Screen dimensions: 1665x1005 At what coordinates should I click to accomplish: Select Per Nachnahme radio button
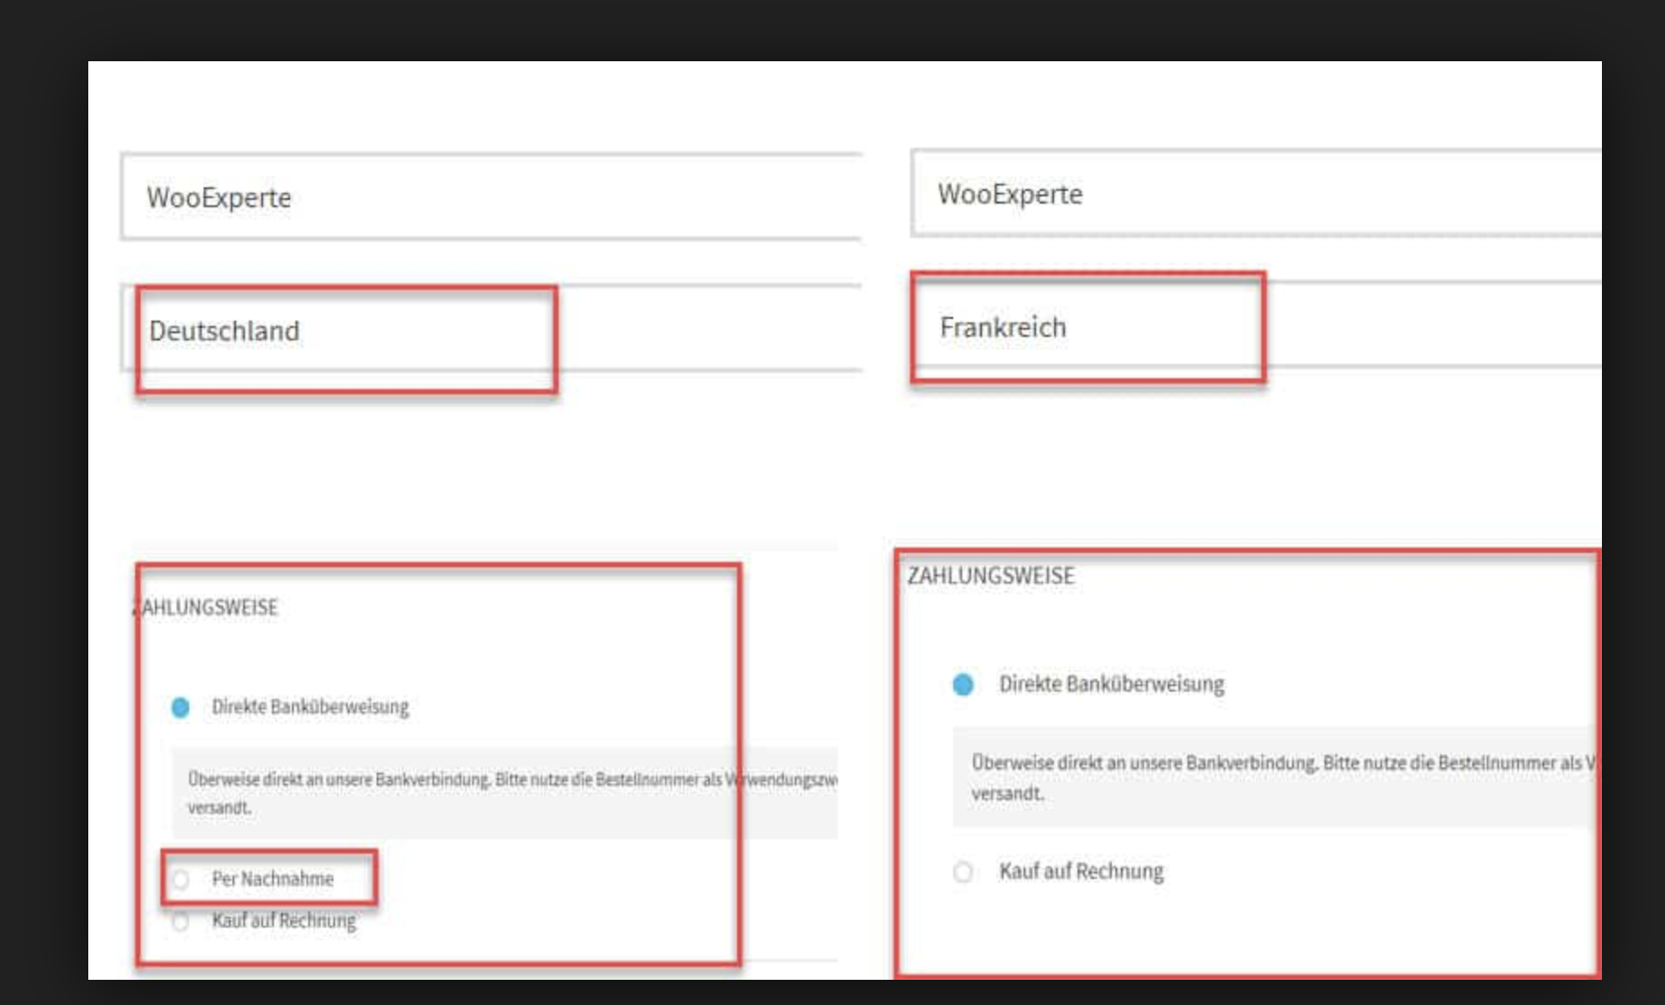181,879
